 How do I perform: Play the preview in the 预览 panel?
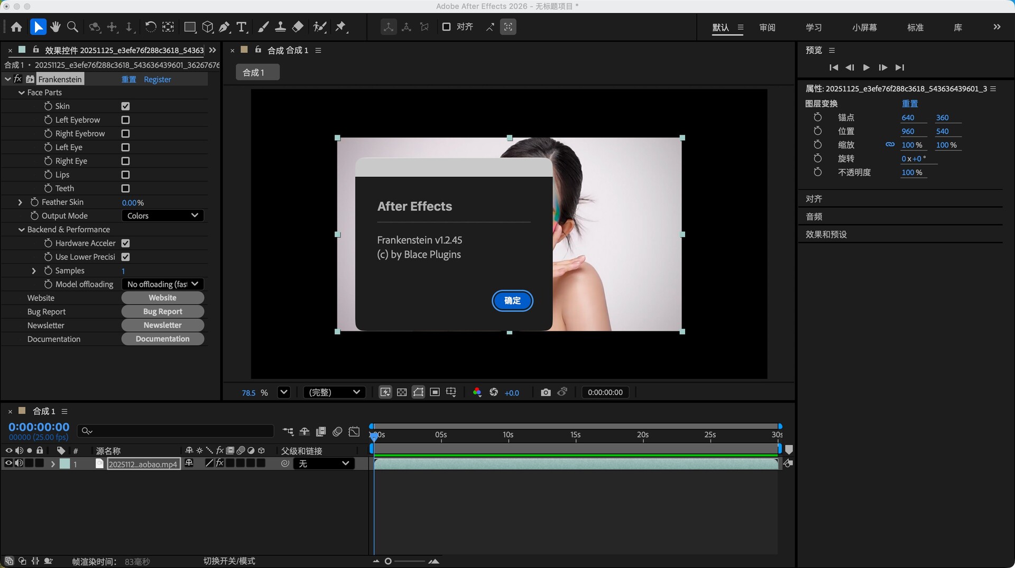coord(866,68)
